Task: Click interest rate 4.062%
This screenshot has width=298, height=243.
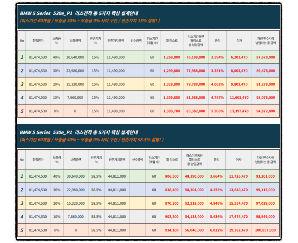Action: (217, 84)
